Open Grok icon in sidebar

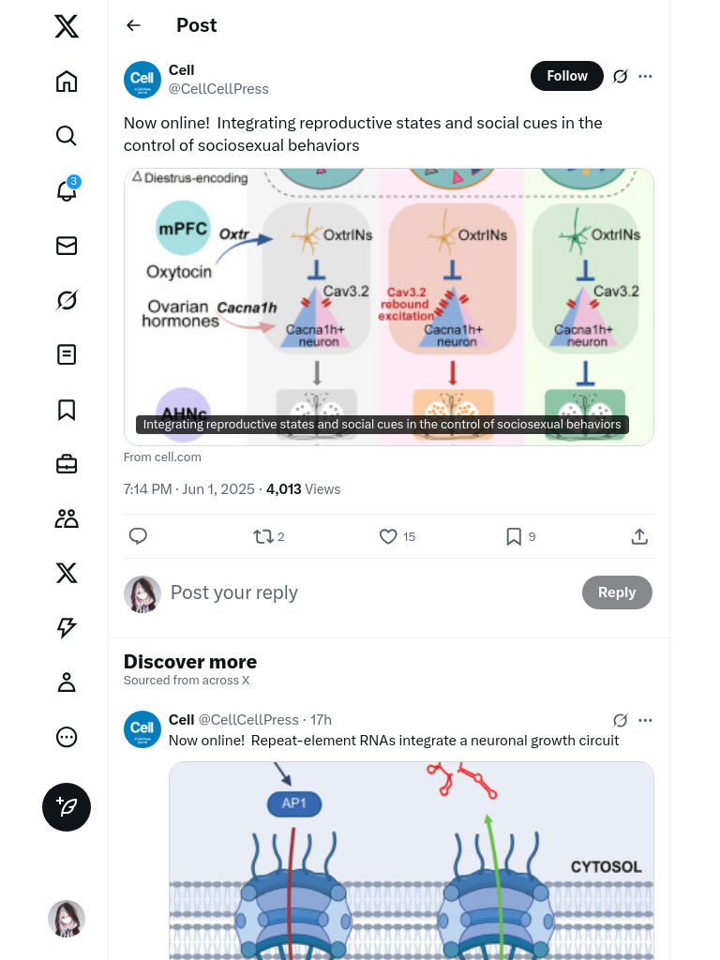click(x=67, y=300)
